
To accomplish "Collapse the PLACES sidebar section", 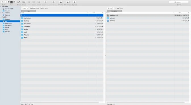I will pos(1,17).
